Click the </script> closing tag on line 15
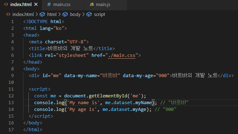Image resolution: width=238 pixels, height=134 pixels. click(41, 116)
